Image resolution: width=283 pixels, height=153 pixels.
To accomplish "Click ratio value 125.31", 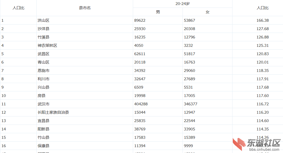I will click(263, 45).
